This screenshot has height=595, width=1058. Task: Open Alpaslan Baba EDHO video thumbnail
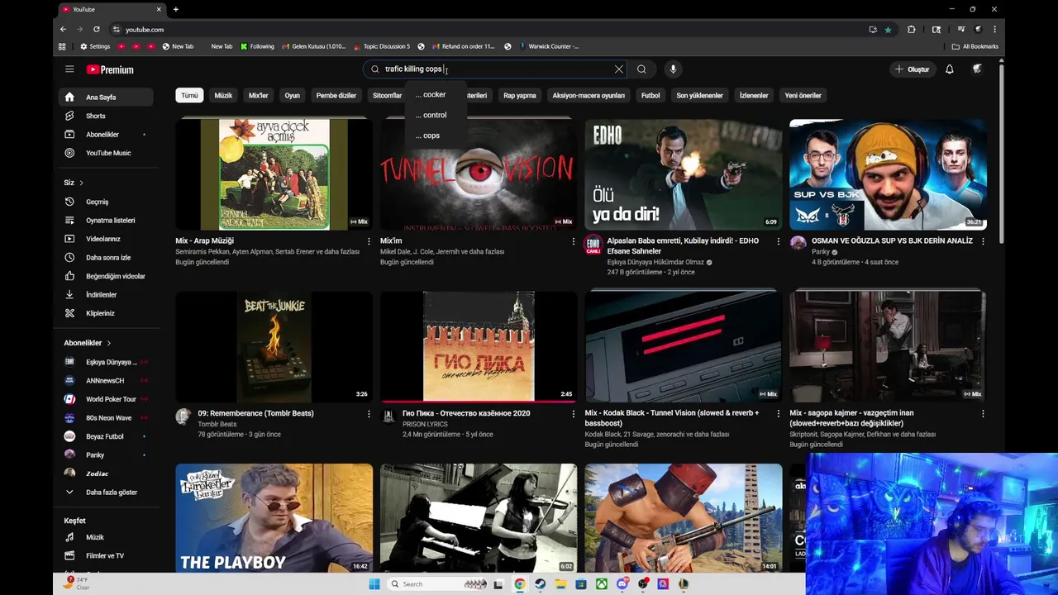[x=683, y=174]
